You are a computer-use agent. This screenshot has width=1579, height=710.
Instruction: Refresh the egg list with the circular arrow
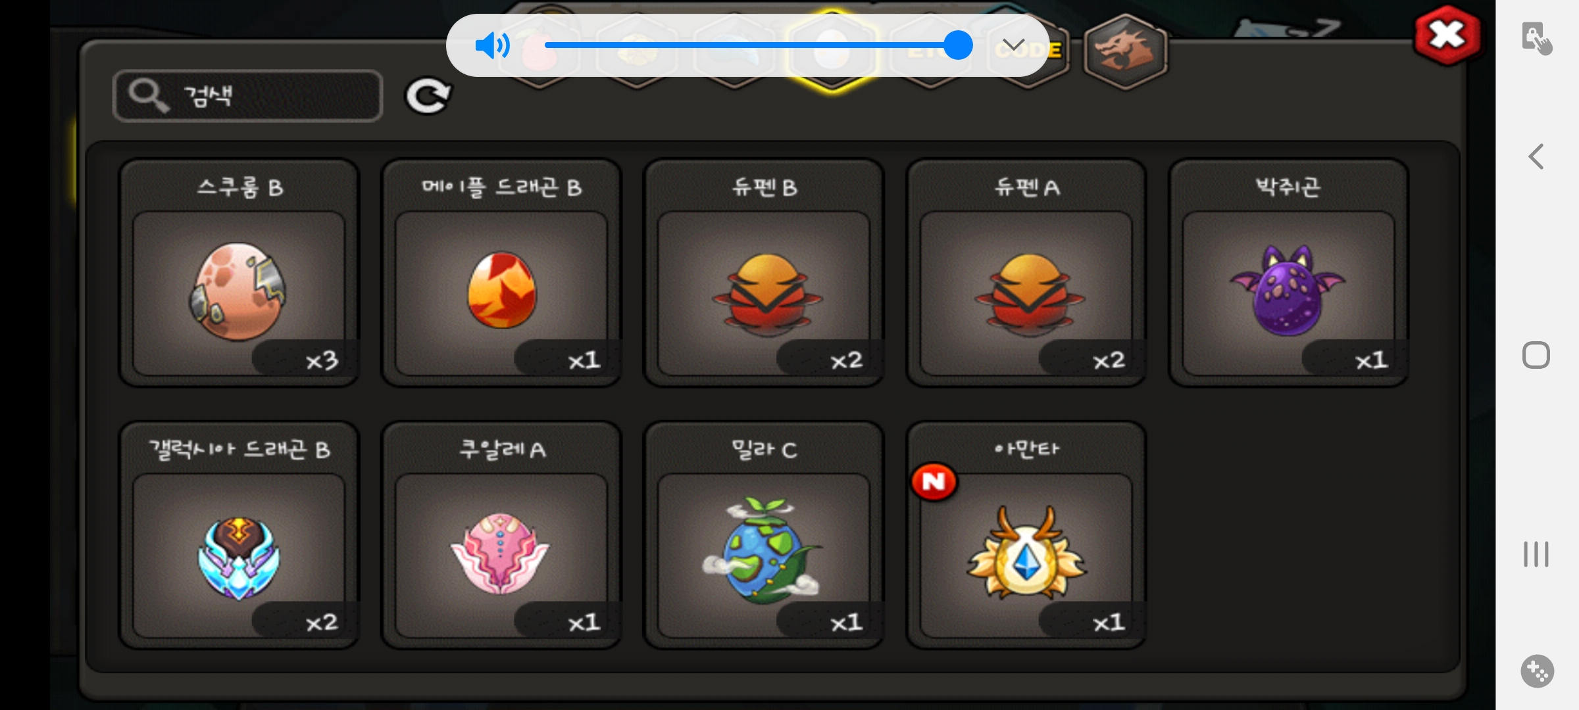(x=428, y=96)
